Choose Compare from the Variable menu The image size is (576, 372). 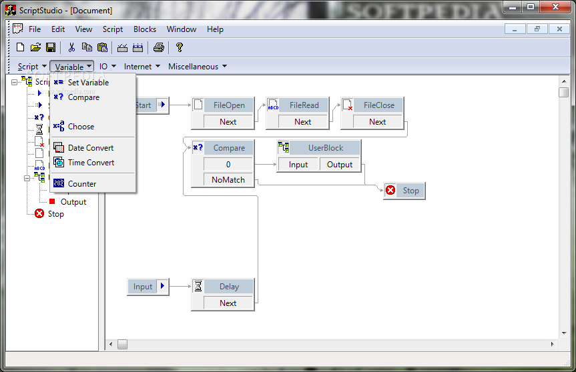point(93,97)
